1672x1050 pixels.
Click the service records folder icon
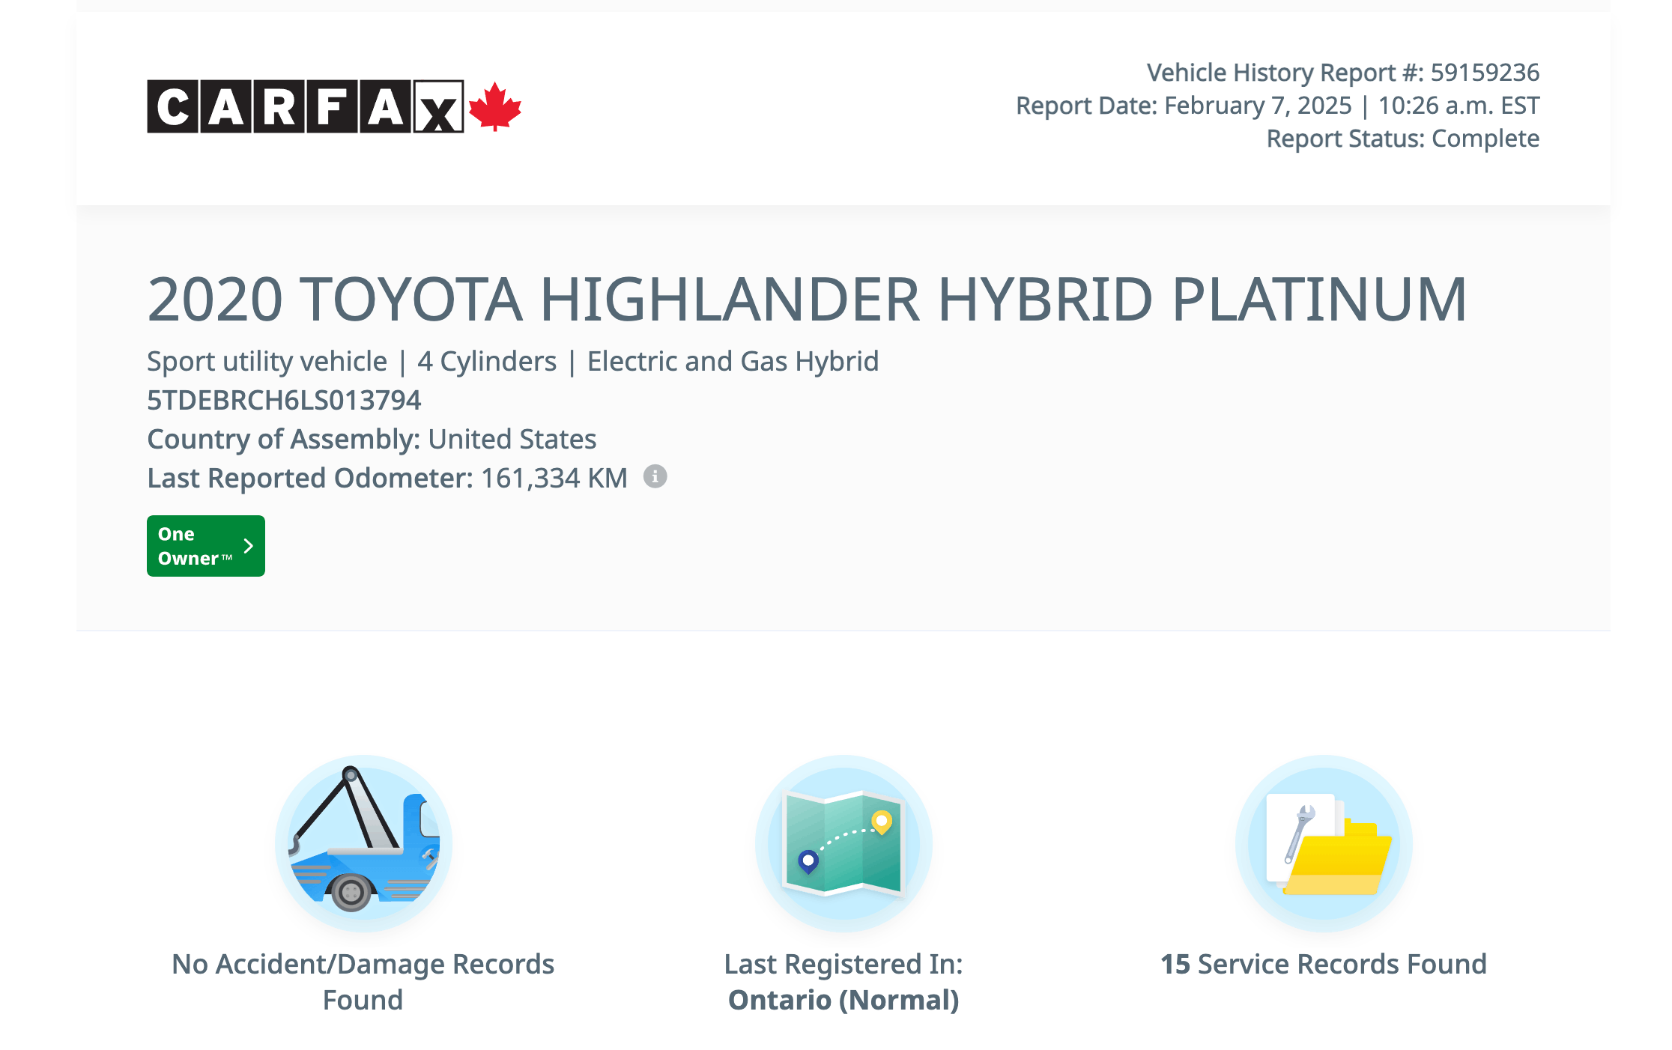point(1324,843)
